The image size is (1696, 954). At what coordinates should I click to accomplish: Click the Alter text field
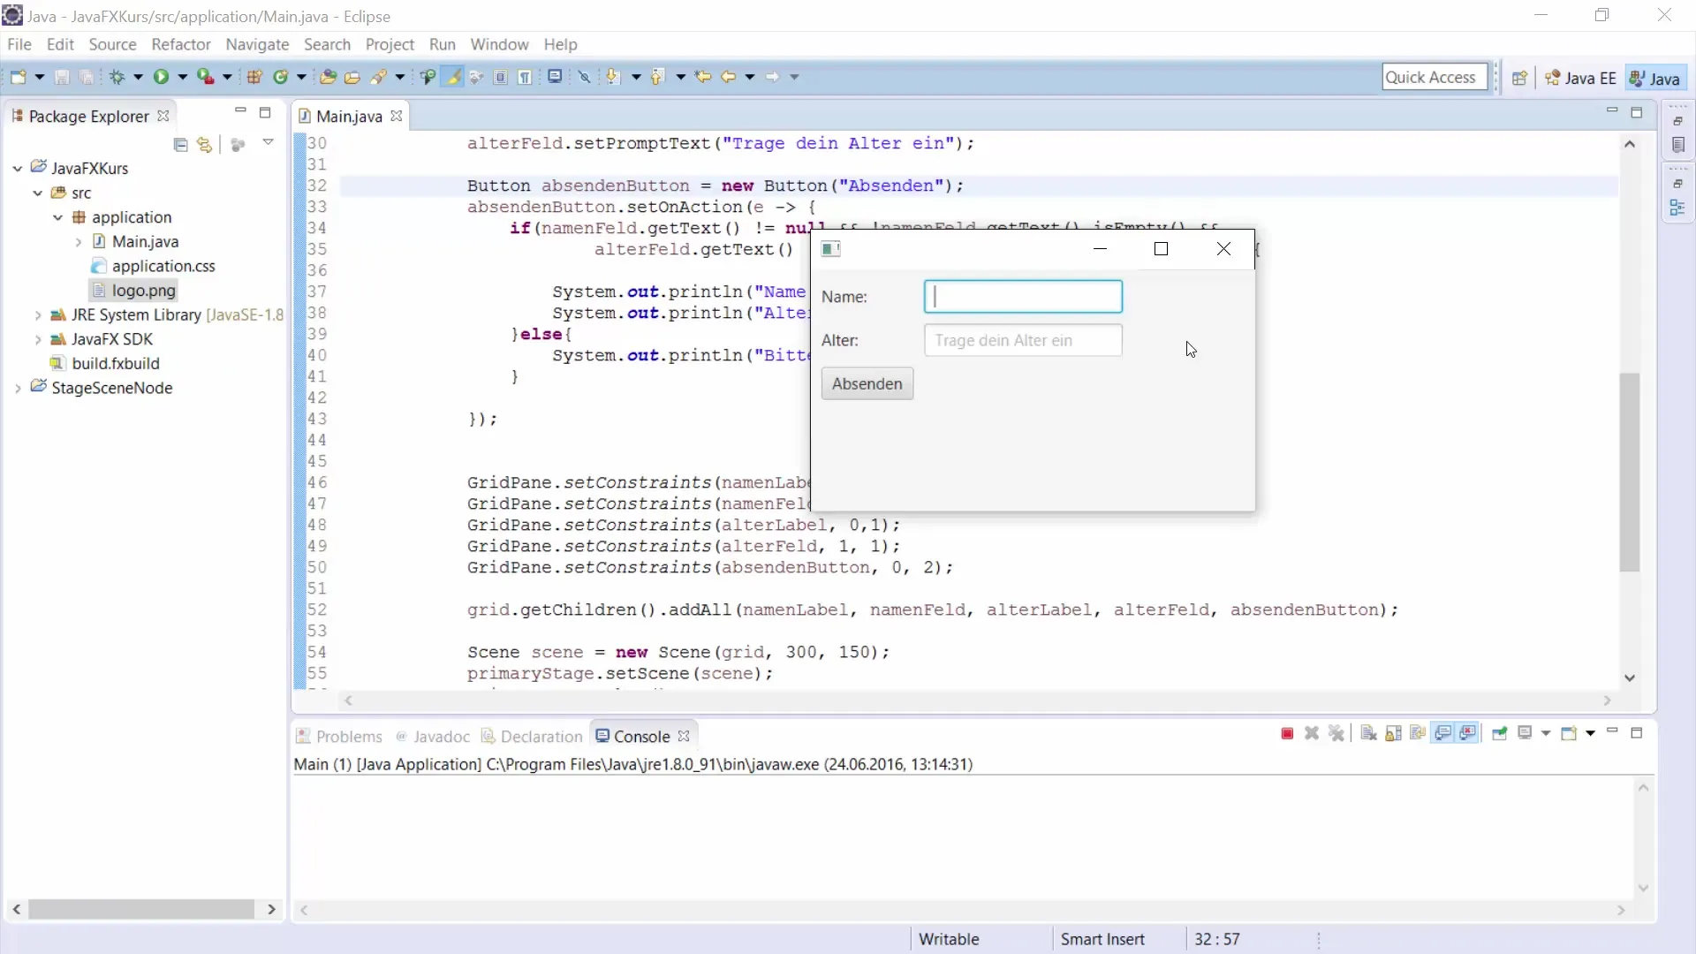click(x=1023, y=340)
